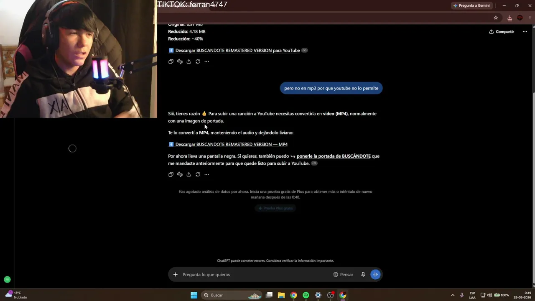
Task: Open the Chrome downloads icon
Action: (x=510, y=18)
